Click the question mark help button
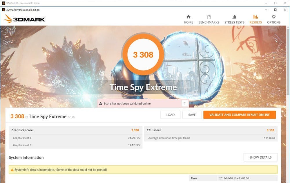This screenshot has width=290, height=183. [184, 103]
